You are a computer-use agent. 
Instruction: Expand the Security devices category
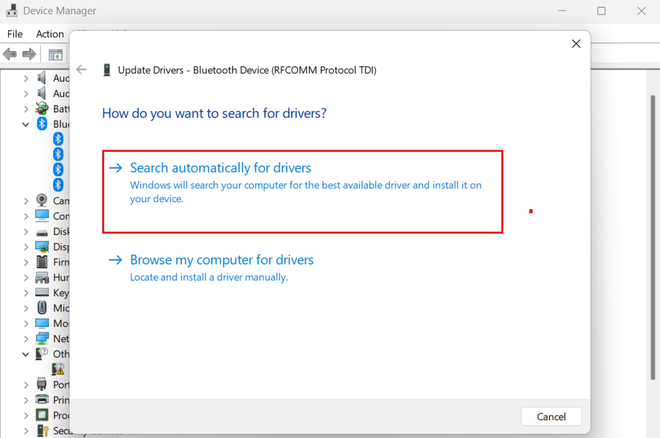26,431
